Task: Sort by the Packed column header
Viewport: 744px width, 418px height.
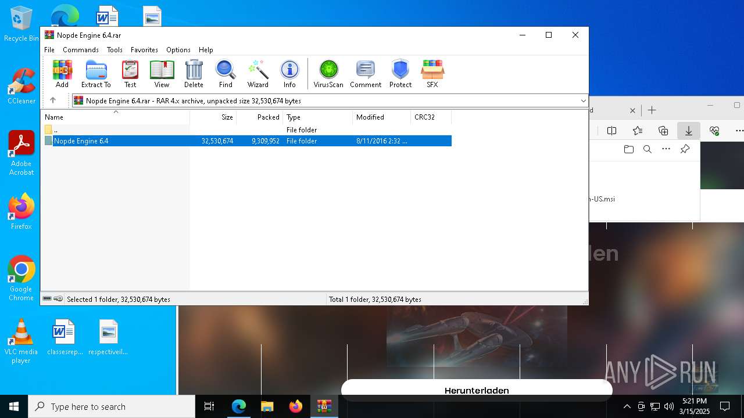Action: [x=260, y=117]
